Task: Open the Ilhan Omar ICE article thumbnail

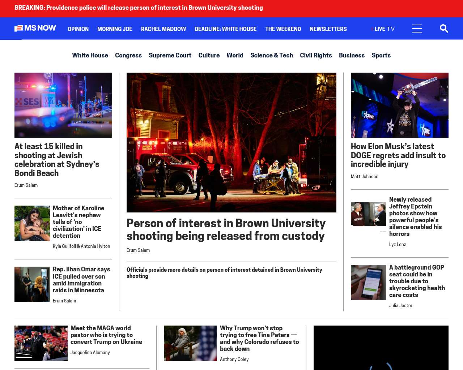Action: 32,284
